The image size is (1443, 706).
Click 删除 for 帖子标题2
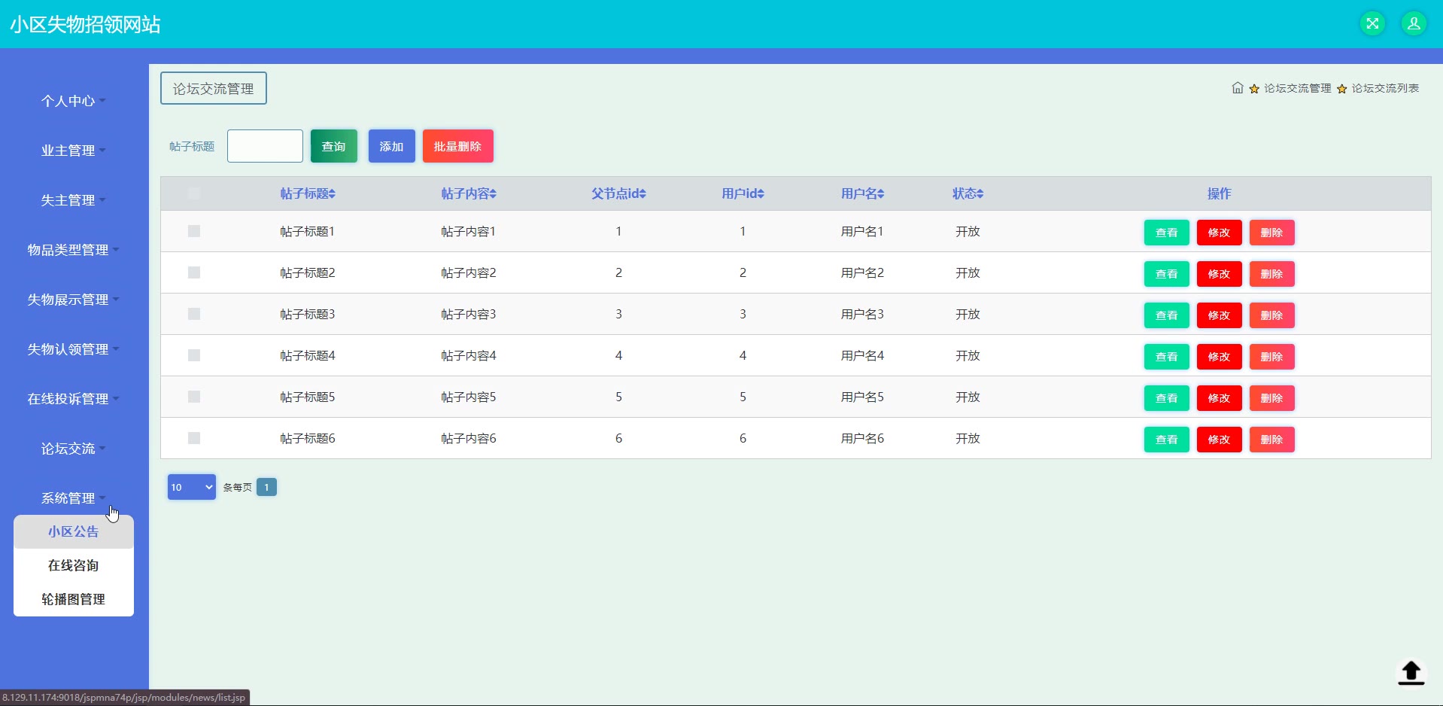1272,274
